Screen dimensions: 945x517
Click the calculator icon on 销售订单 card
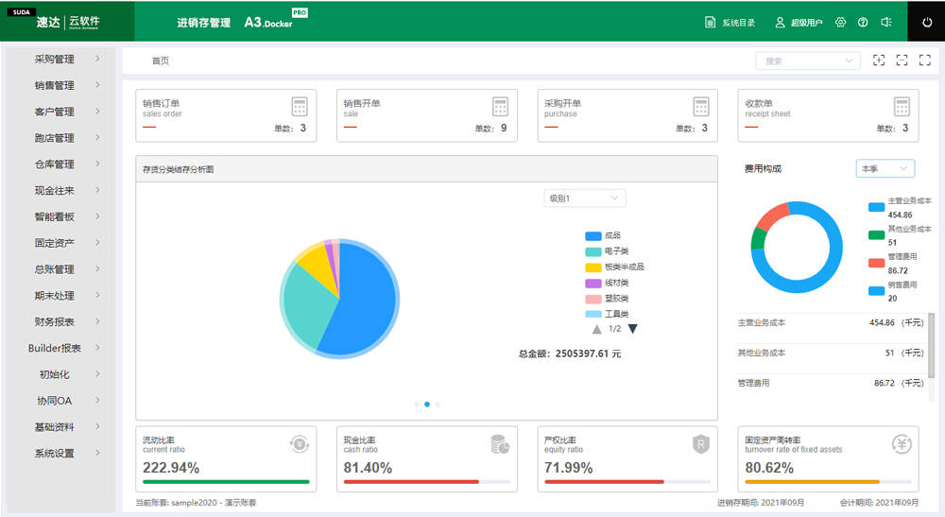pos(300,106)
